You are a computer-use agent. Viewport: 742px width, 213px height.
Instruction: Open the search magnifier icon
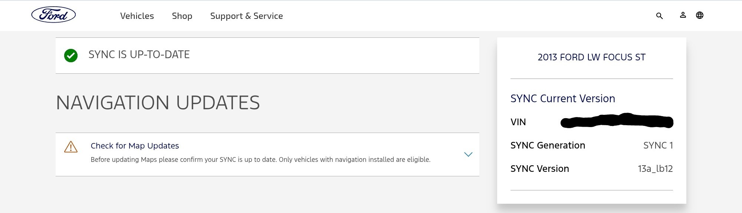point(659,16)
